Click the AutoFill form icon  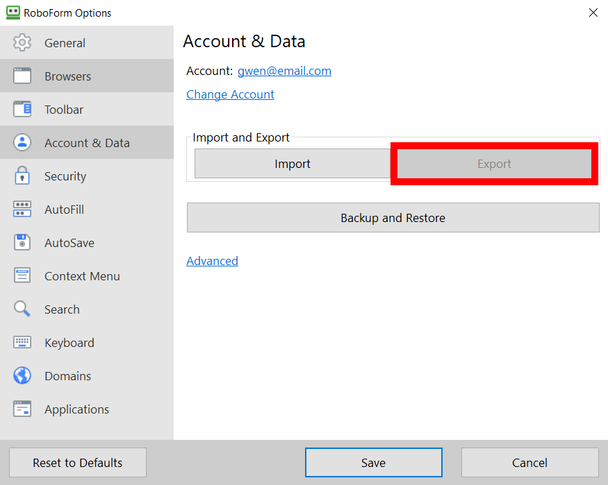click(22, 209)
